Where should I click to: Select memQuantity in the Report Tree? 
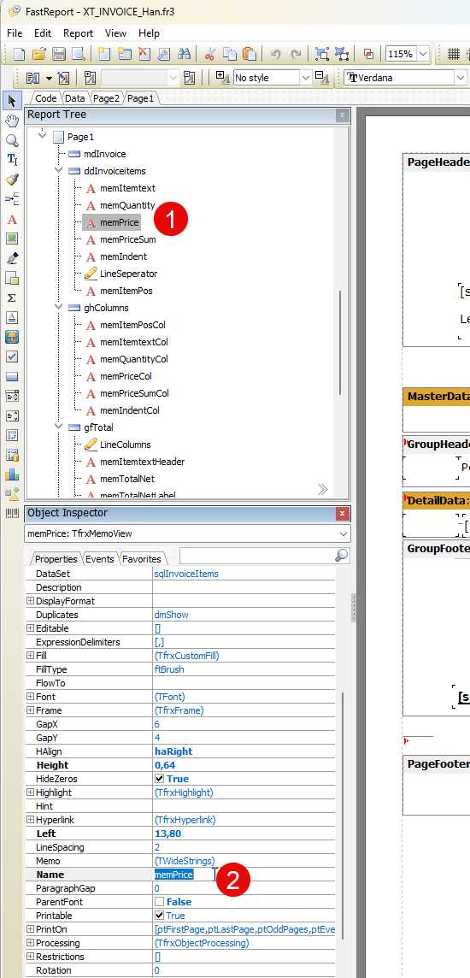point(127,205)
